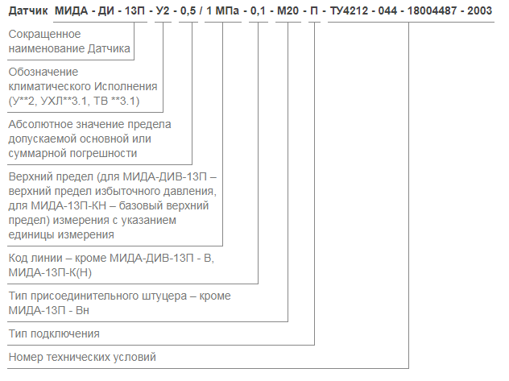Viewport: 509px width, 381px height.
Task: Select the '0,1' line code segment
Action: (258, 11)
